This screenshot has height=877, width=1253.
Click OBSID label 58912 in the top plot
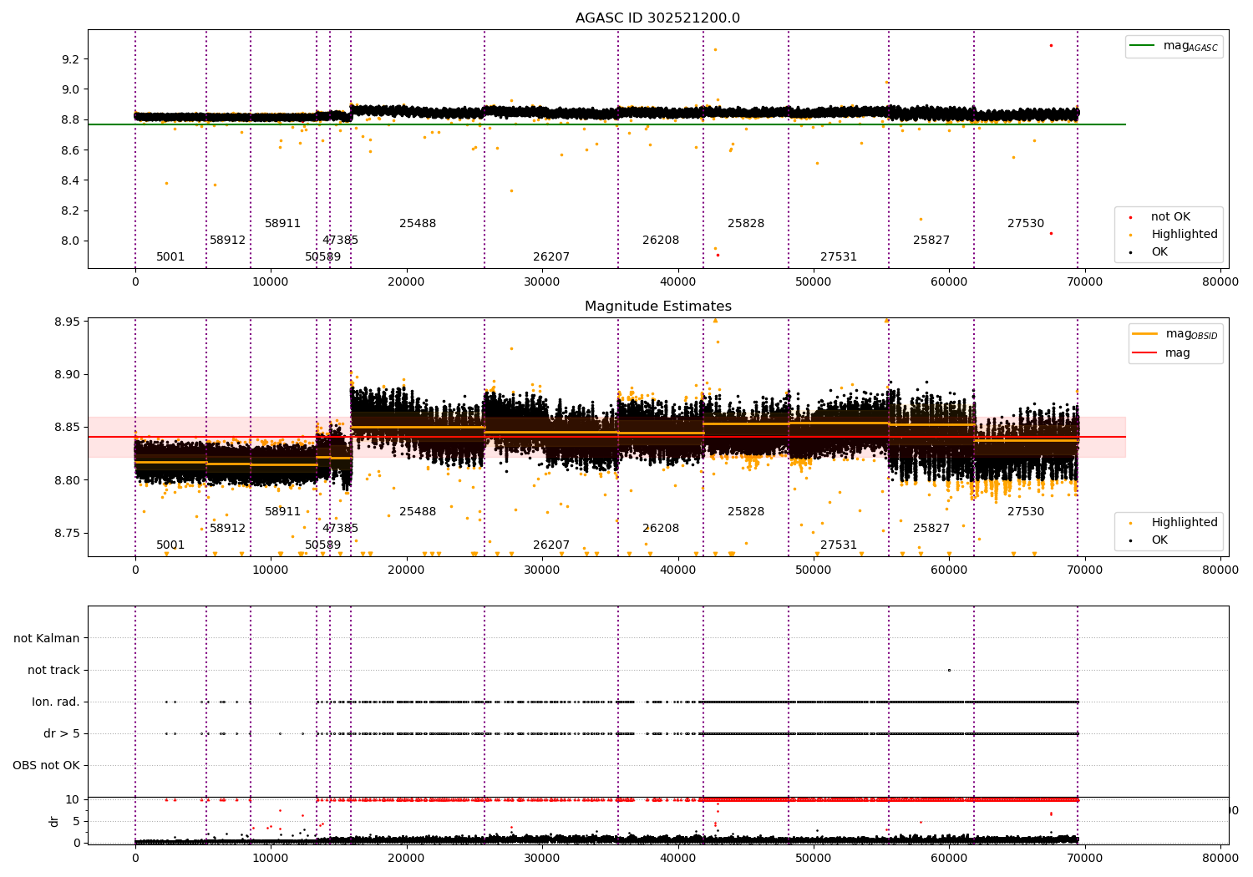pyautogui.click(x=228, y=241)
